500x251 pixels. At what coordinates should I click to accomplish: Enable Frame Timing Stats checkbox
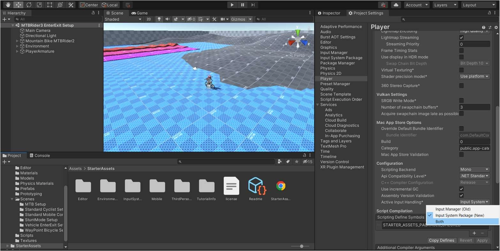coord(461,50)
